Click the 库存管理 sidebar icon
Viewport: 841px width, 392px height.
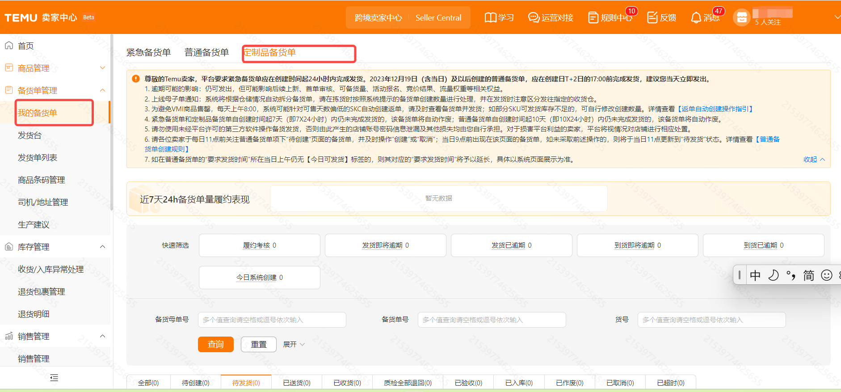[x=8, y=246]
